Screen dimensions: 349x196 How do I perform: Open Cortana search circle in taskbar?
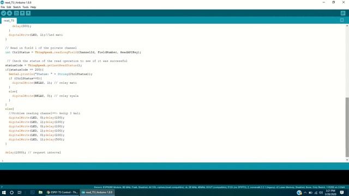point(11,192)
